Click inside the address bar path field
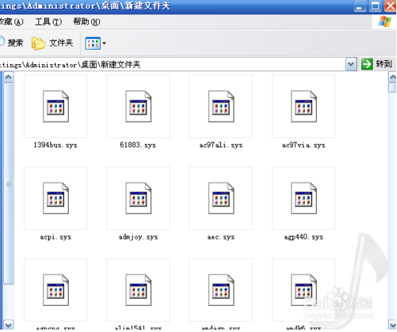 point(172,65)
